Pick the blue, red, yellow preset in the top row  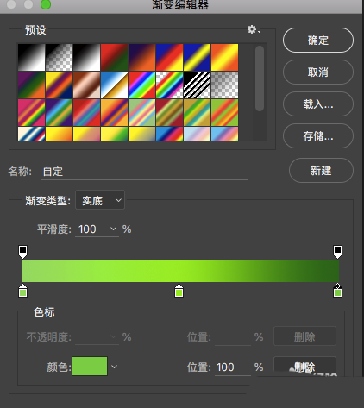(x=169, y=57)
